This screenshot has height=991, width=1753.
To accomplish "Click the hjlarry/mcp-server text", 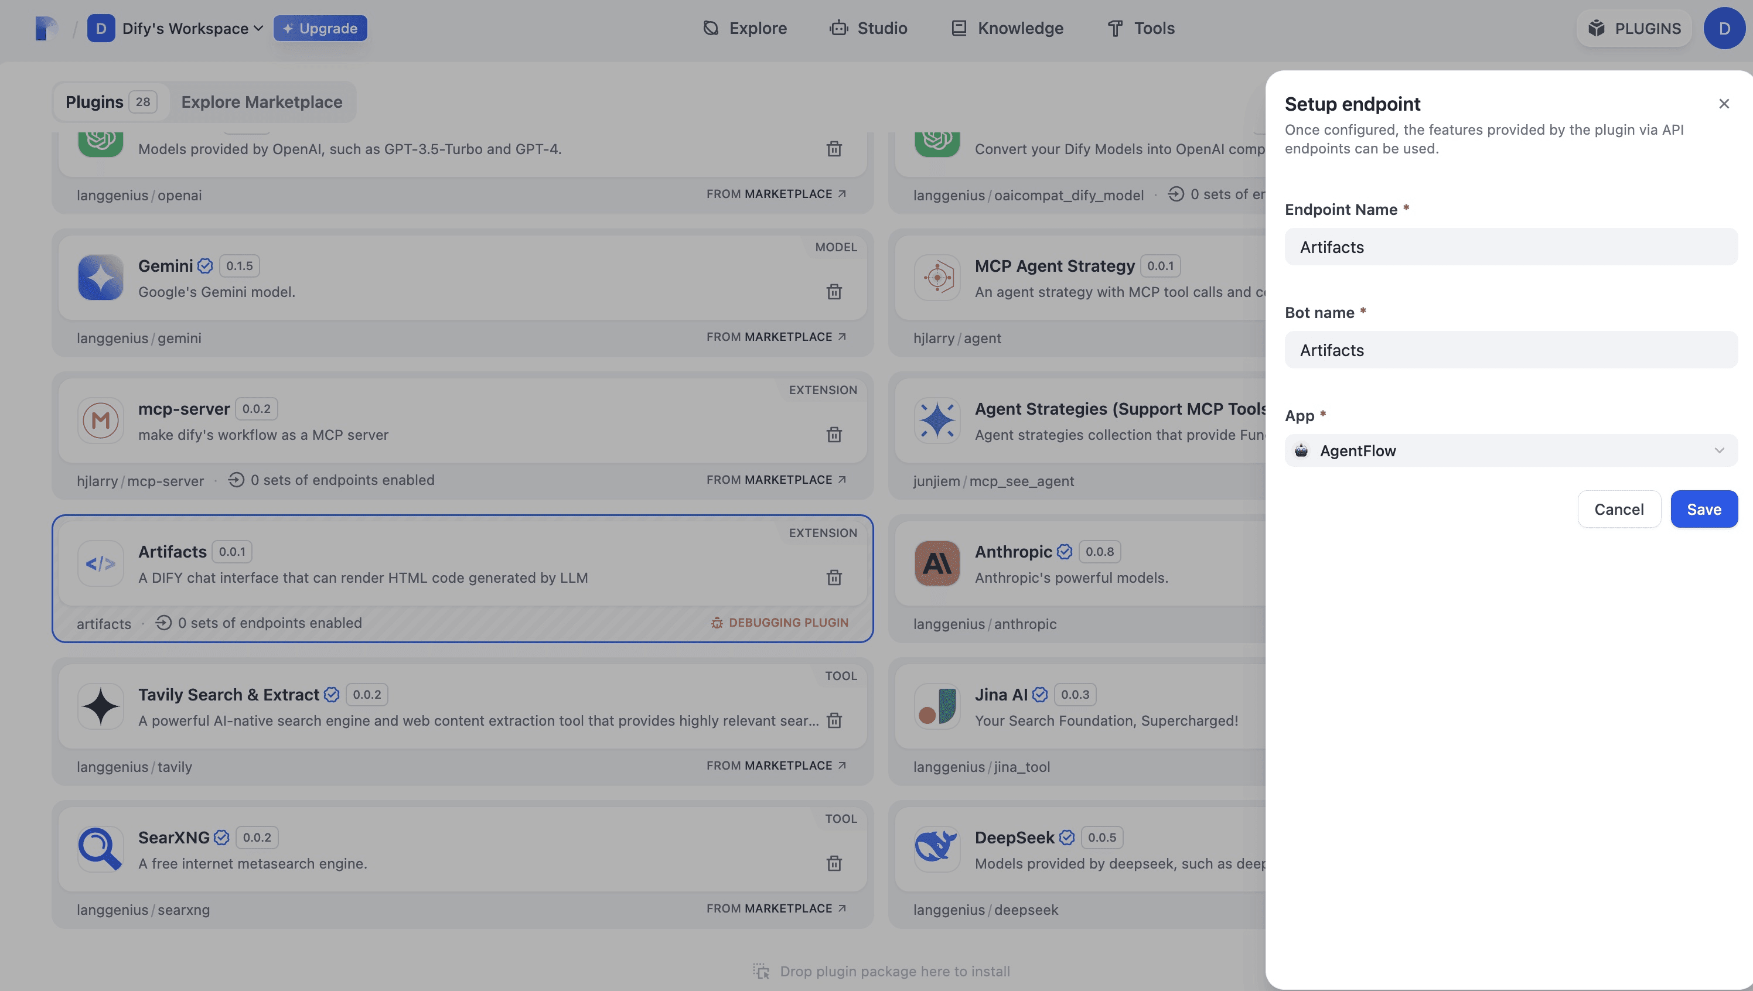I will (140, 481).
